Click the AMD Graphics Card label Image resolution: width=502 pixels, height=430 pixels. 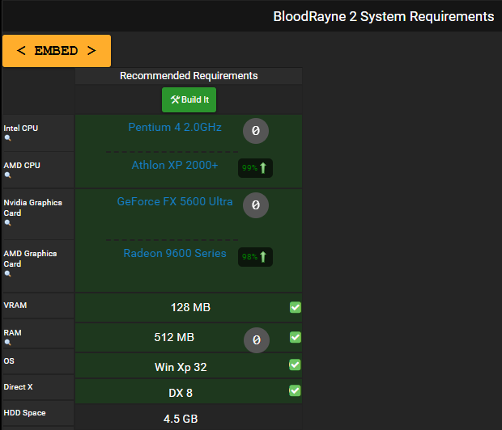[30, 259]
